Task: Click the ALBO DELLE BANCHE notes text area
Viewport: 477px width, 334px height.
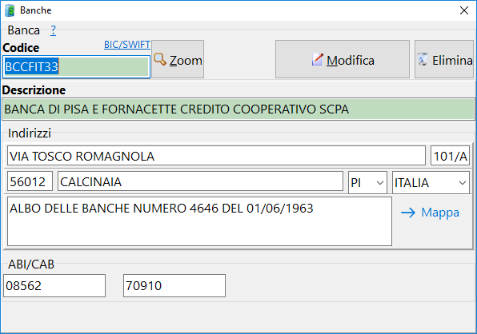Action: (199, 221)
